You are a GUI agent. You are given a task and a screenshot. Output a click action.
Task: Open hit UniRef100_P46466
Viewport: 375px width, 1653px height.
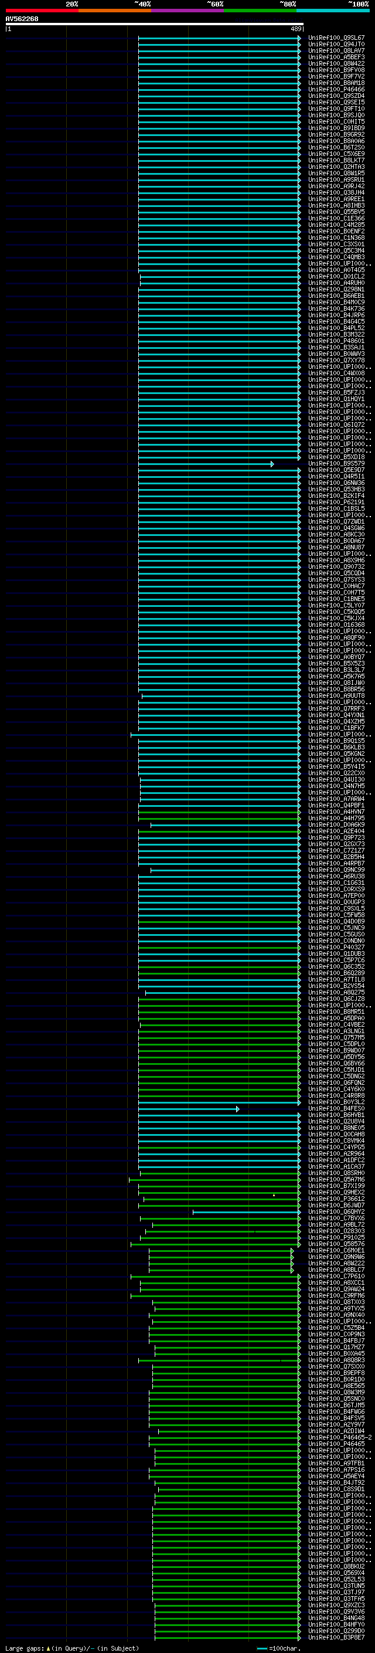336,89
